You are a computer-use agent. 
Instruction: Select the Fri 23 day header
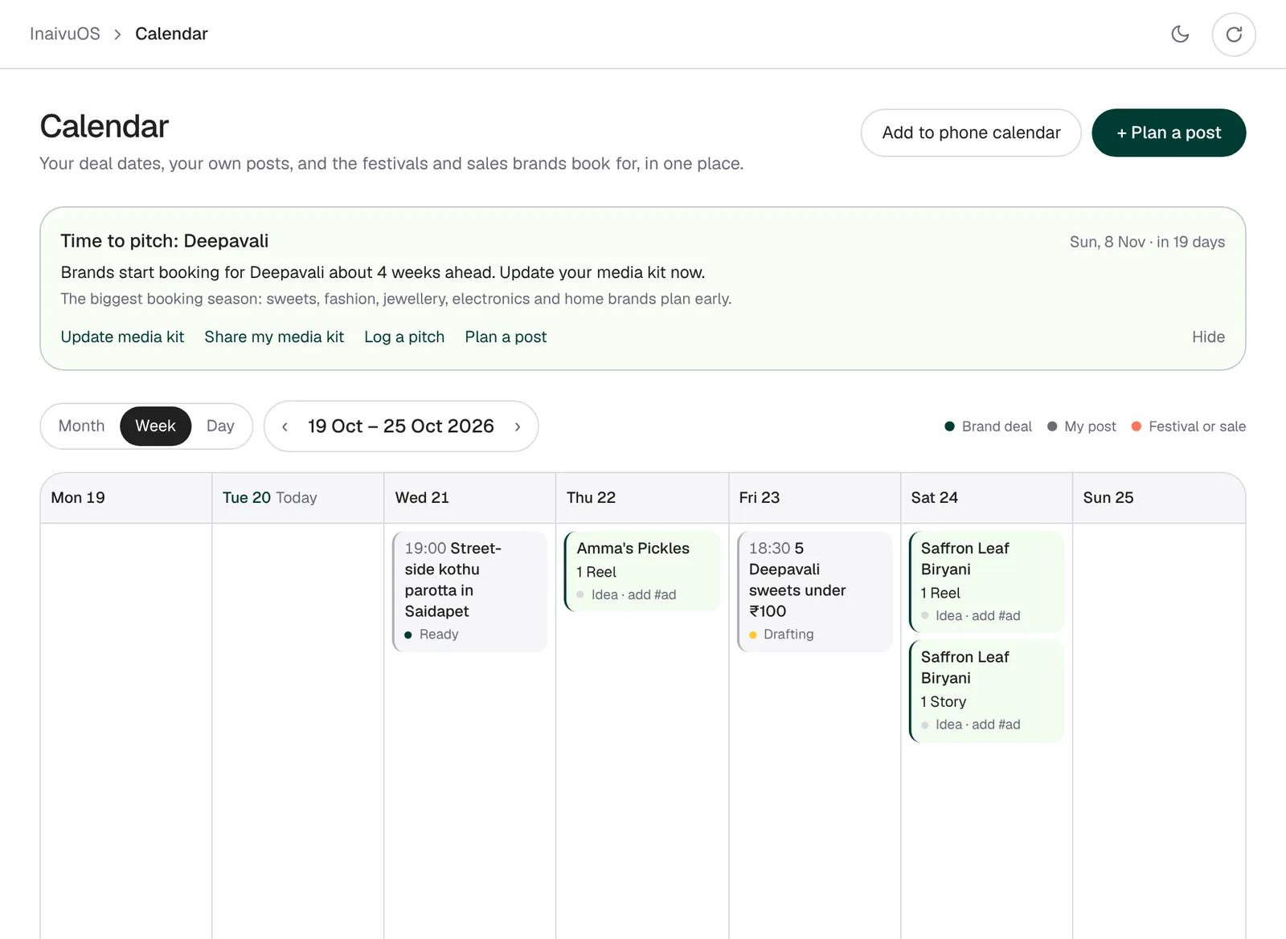[814, 498]
